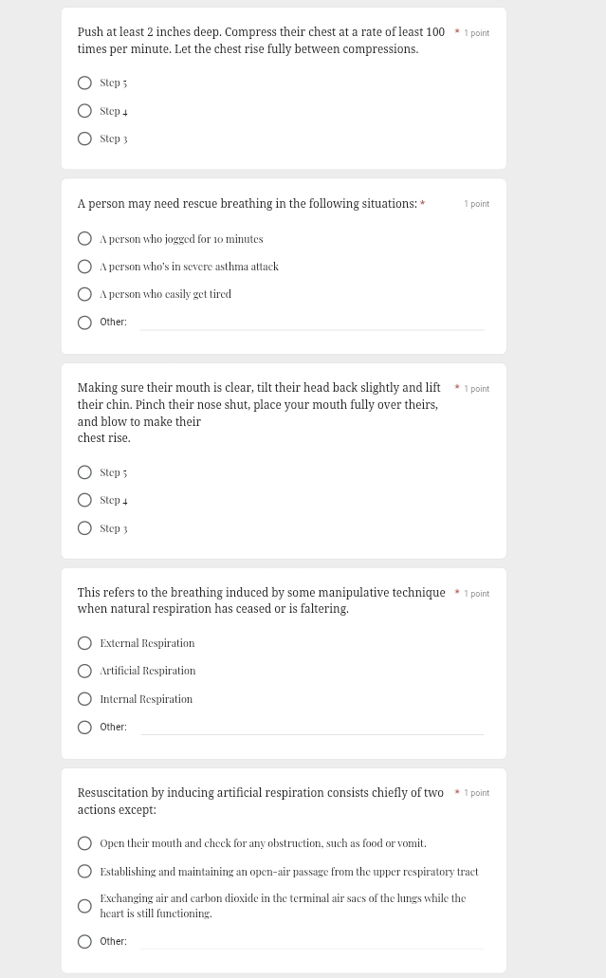Select External Respiration option
606x978 pixels.
[x=84, y=643]
